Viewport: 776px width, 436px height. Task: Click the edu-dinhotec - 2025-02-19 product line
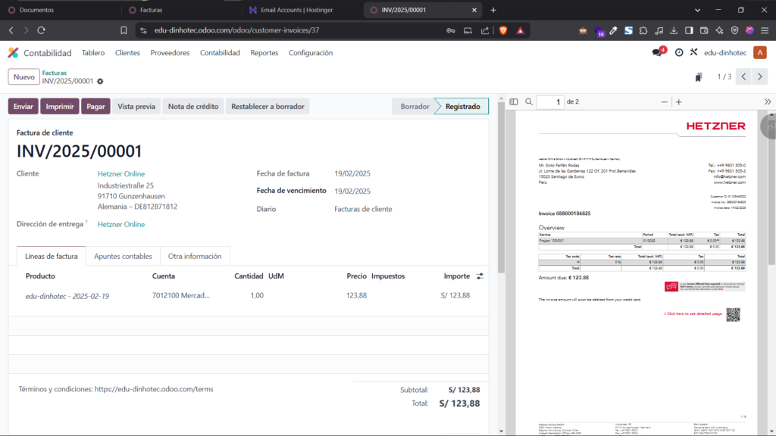tap(67, 296)
